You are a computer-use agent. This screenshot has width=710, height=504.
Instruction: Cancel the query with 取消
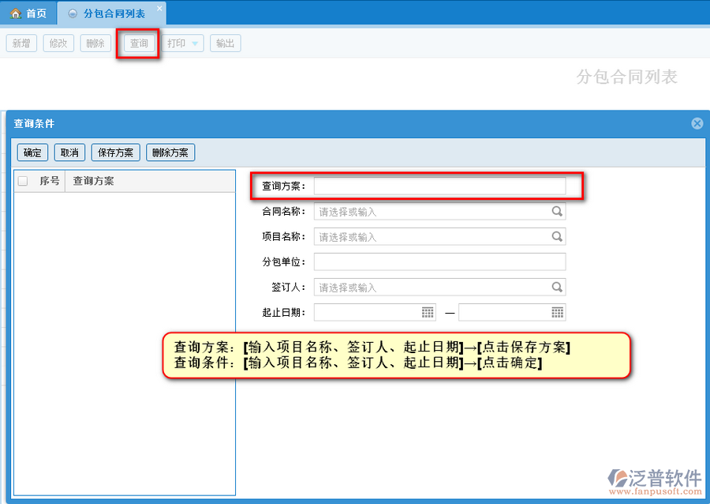click(69, 152)
